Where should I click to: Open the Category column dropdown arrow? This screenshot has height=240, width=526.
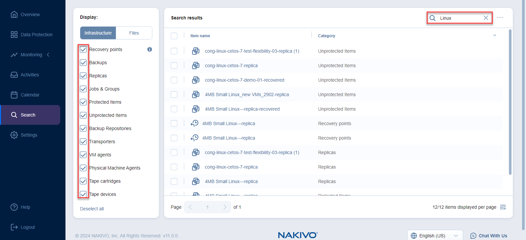click(x=494, y=36)
